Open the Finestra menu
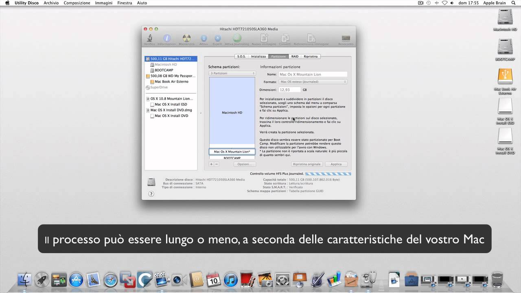The image size is (521, 293). click(125, 3)
